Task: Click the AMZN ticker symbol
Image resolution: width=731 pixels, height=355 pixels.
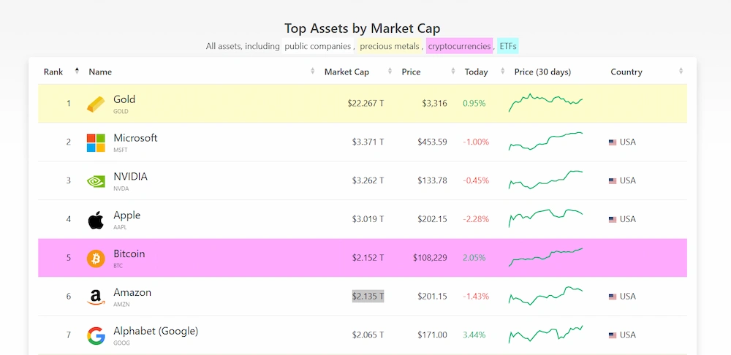Action: pyautogui.click(x=121, y=304)
